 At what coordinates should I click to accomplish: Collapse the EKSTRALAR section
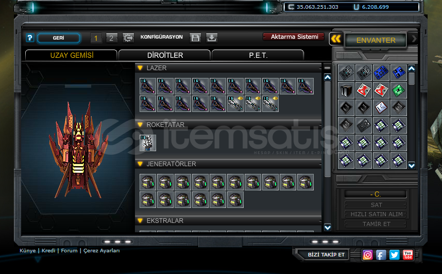(140, 221)
